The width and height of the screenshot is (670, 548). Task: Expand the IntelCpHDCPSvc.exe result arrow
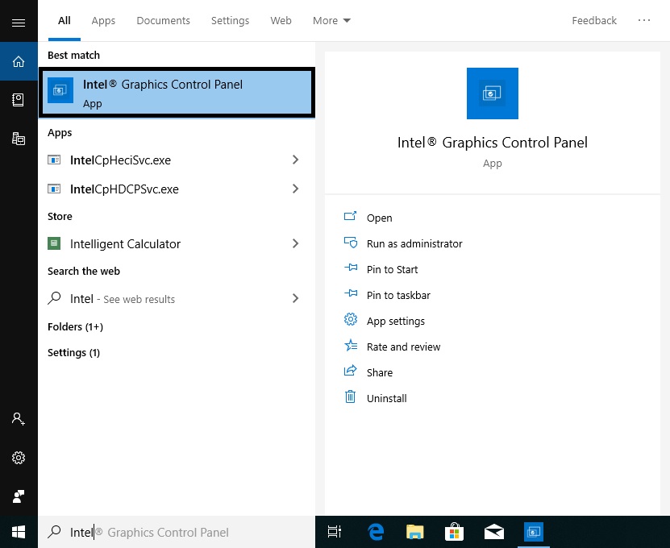point(295,189)
